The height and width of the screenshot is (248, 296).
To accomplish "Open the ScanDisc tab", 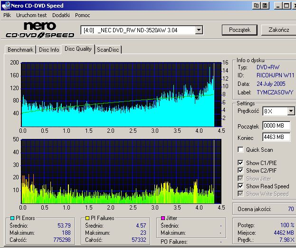I will pyautogui.click(x=108, y=50).
